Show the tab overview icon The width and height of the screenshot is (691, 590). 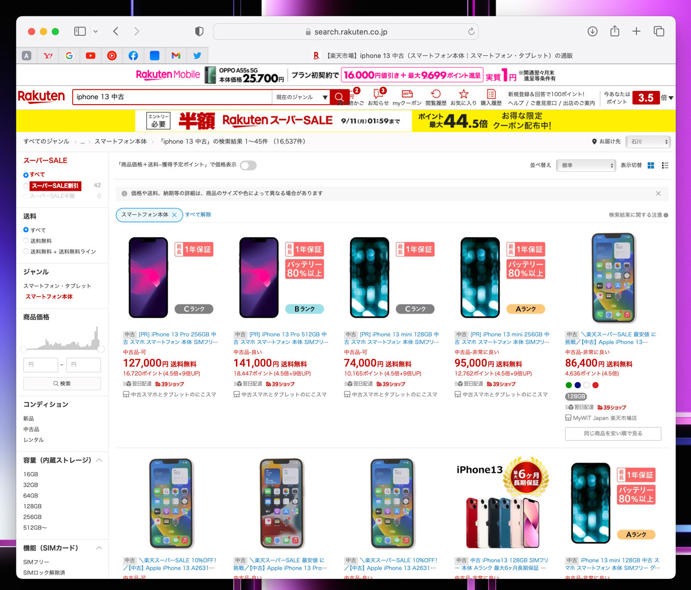pos(659,31)
